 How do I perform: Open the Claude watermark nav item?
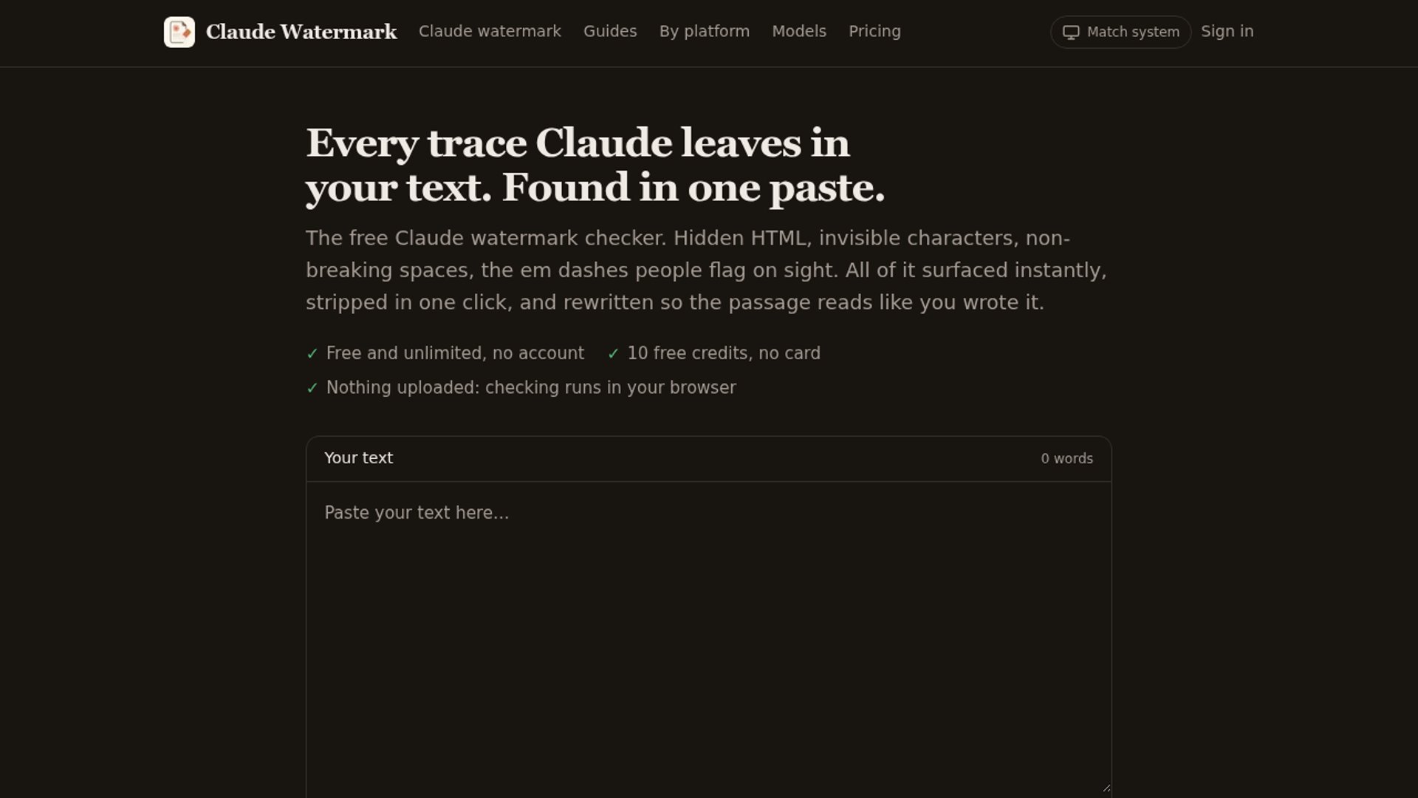[490, 32]
